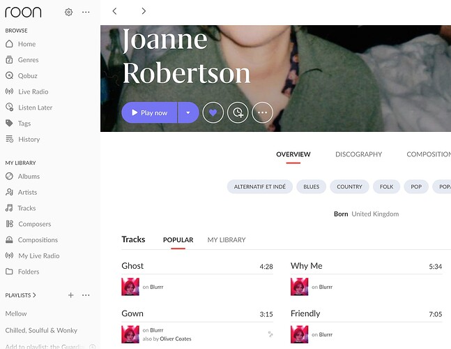Click Blurrr album thumbnail for Gown

(x=130, y=334)
